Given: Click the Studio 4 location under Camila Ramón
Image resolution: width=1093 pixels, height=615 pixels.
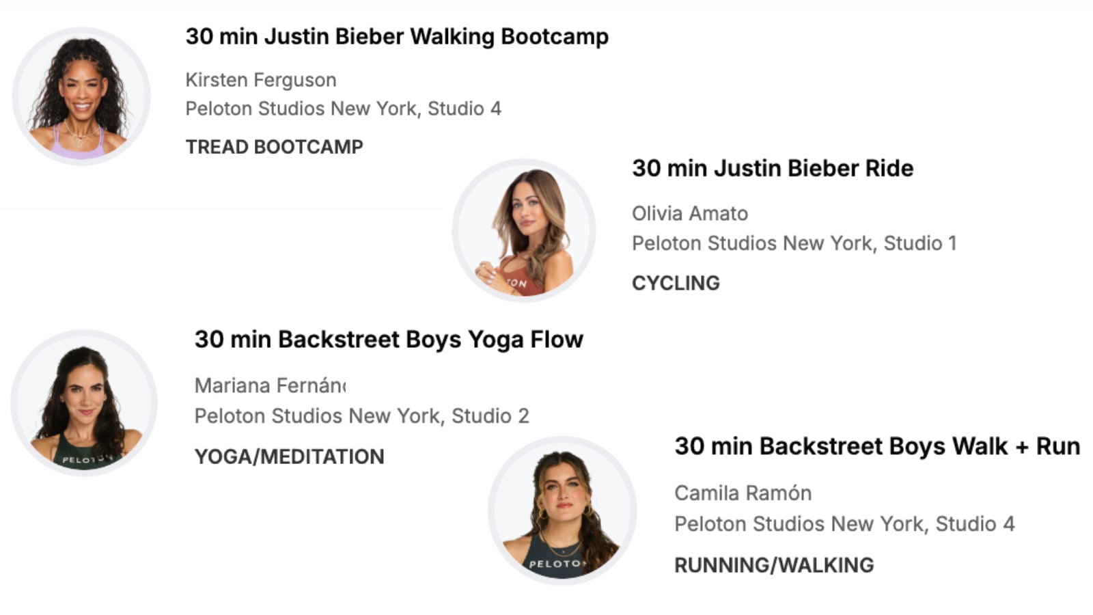Looking at the screenshot, I should click(844, 524).
